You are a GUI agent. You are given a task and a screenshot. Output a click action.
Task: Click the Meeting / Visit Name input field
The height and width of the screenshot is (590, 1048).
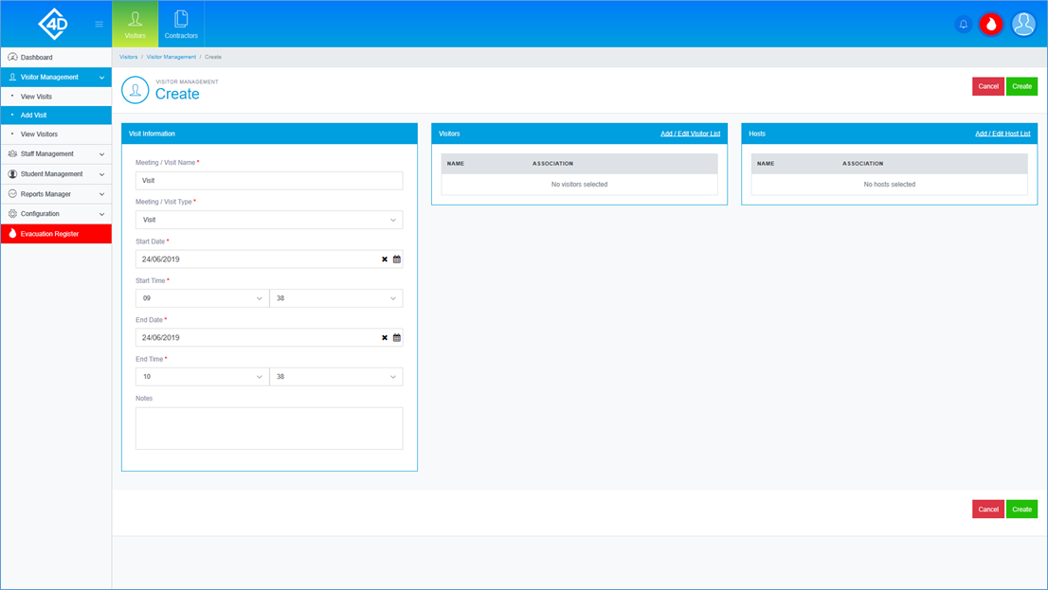(x=269, y=180)
